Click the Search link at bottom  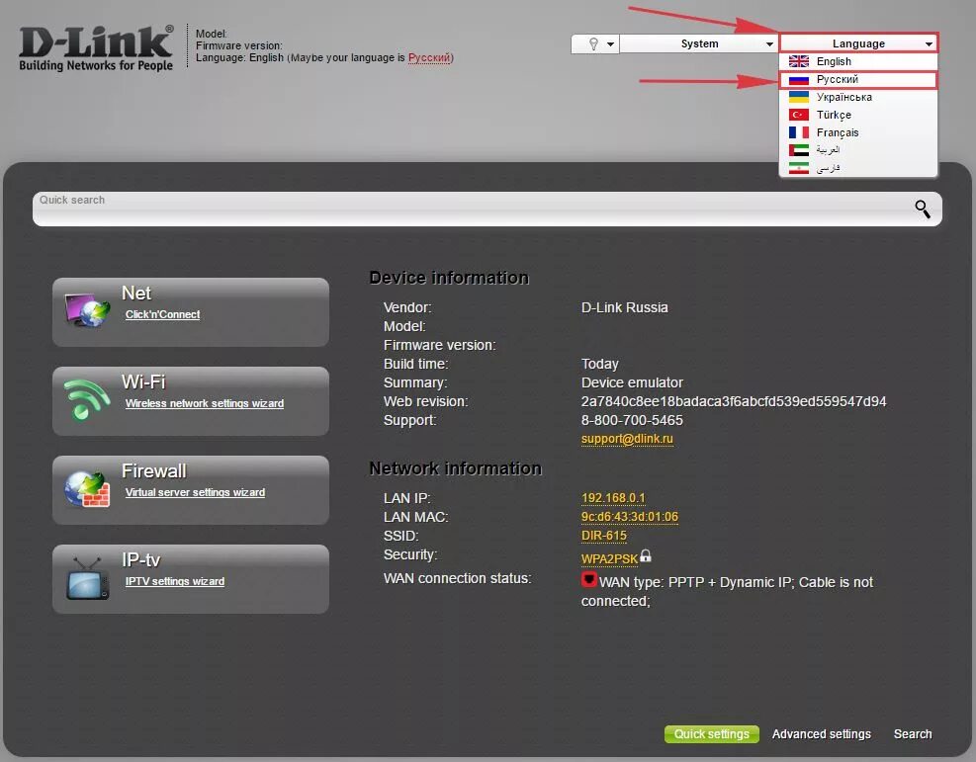[x=913, y=734]
